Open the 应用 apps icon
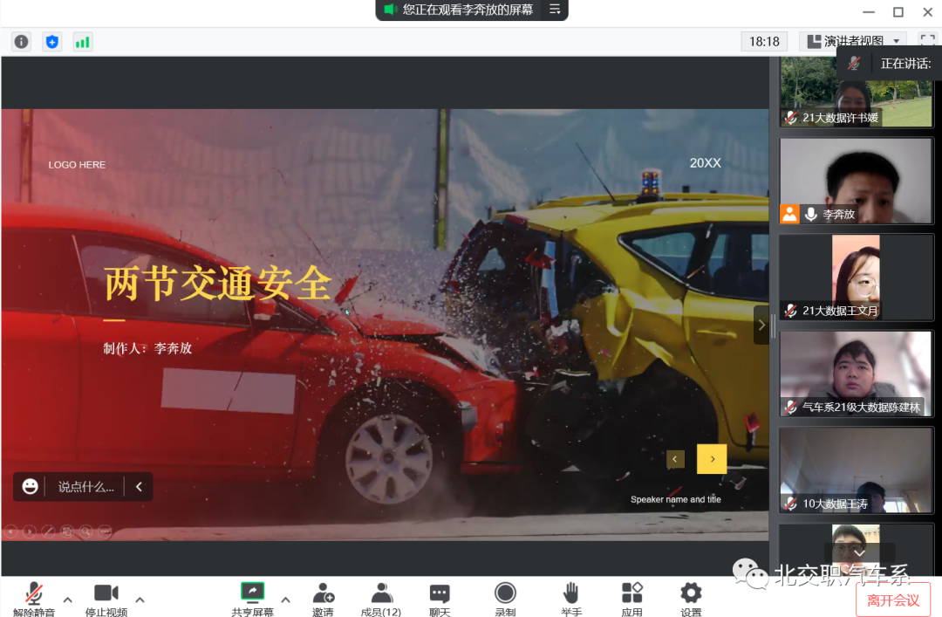The image size is (942, 617). point(632,599)
